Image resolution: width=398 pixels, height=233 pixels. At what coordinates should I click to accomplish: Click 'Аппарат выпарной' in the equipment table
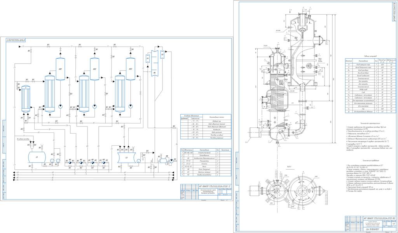[204, 153]
